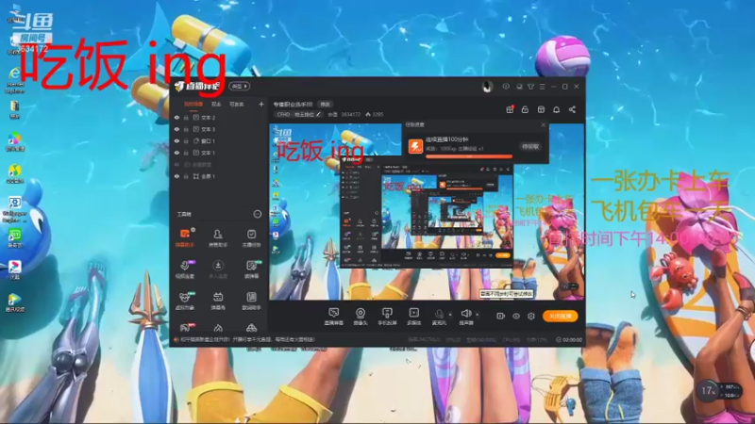755x424 pixels.
Task: Open the hamburger menu icon in title bar
Action: [542, 87]
